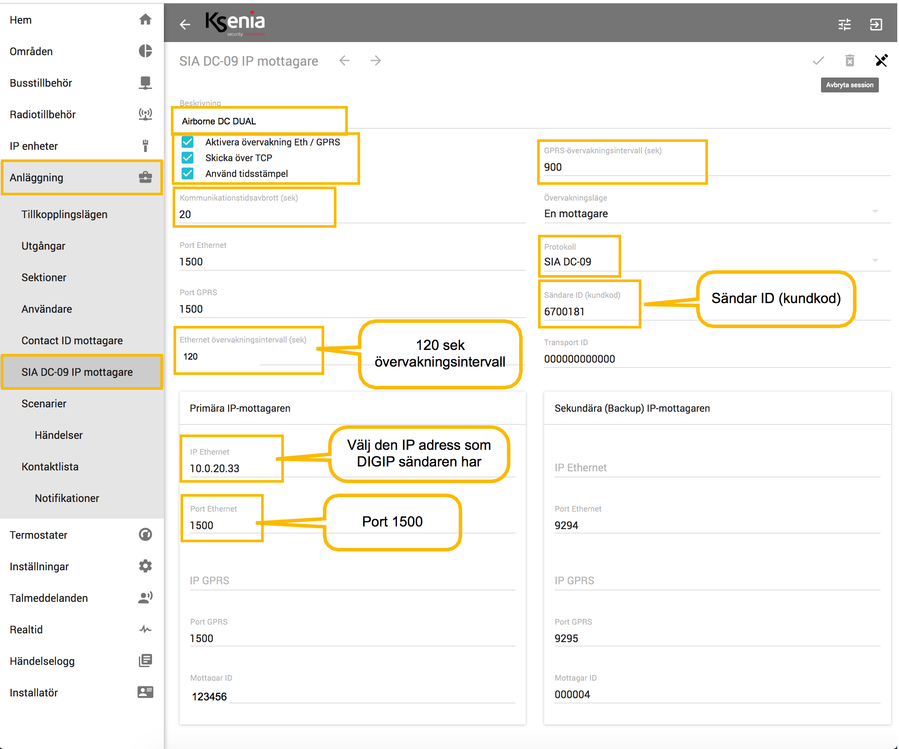This screenshot has height=749, width=899.
Task: Click secondary IP GPRS field
Action: (x=717, y=580)
